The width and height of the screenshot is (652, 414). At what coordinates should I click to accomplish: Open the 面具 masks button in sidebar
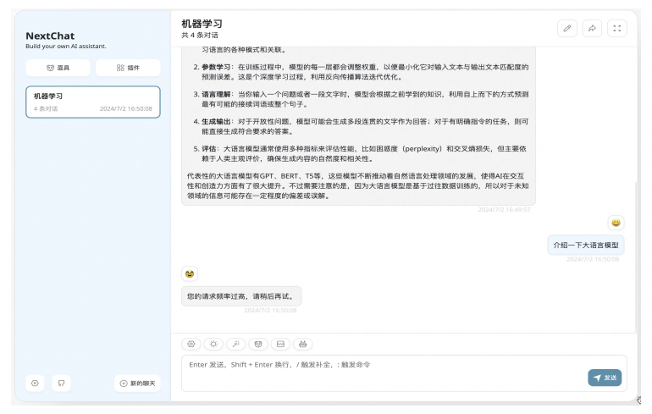(x=58, y=68)
